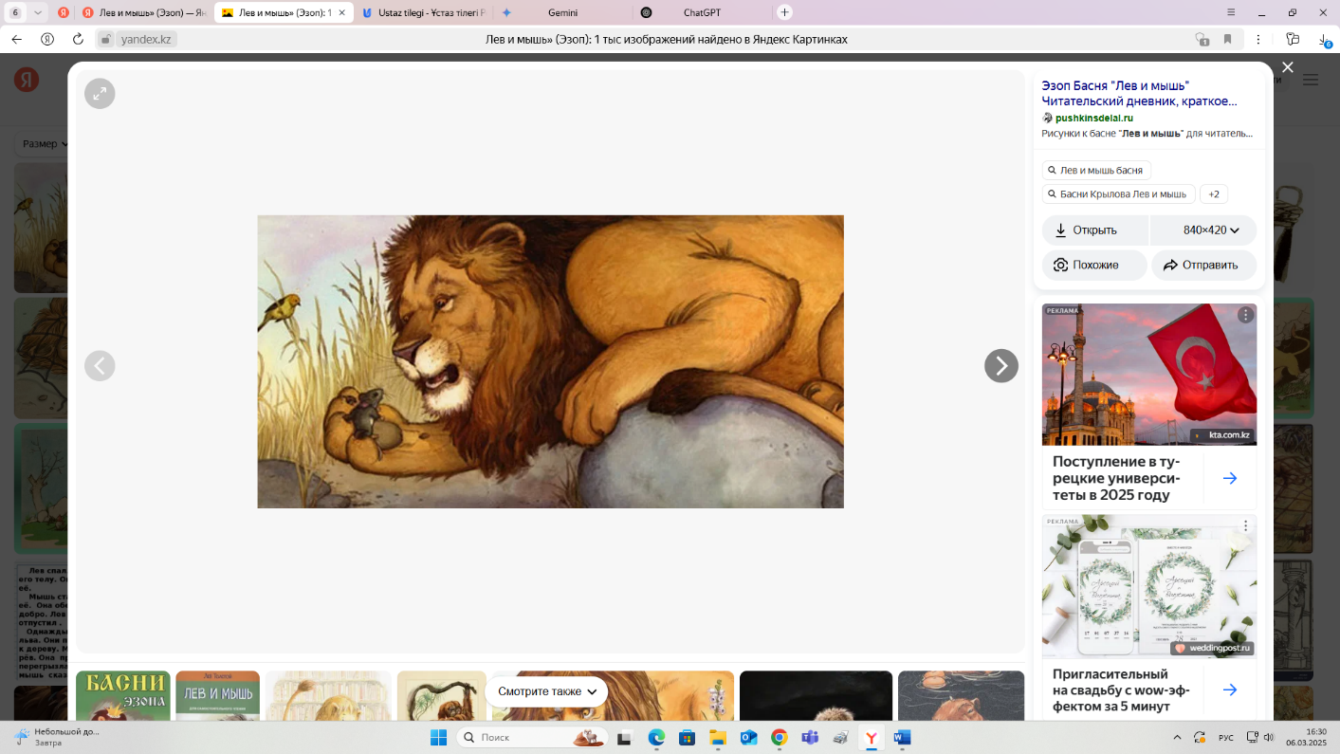This screenshot has width=1340, height=754.
Task: Open Task View from the taskbar
Action: [x=624, y=737]
